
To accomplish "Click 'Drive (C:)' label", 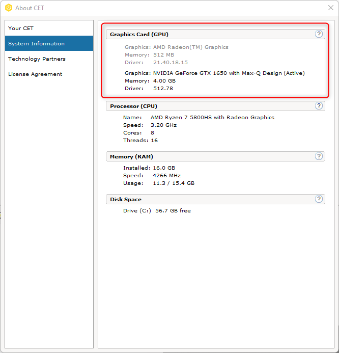I will pyautogui.click(x=137, y=211).
